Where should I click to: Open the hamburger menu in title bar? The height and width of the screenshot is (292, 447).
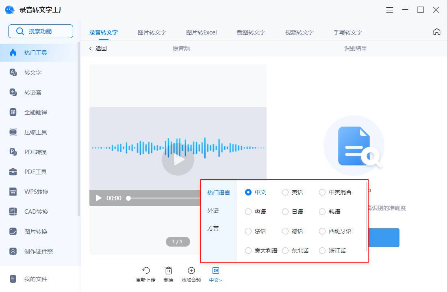point(389,10)
